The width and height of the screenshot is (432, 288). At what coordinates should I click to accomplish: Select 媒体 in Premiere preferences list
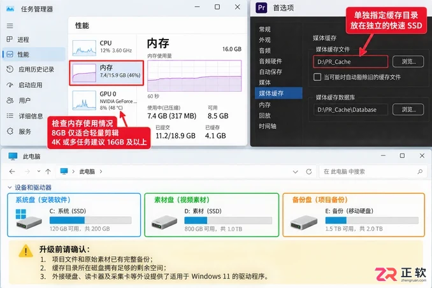(x=265, y=82)
